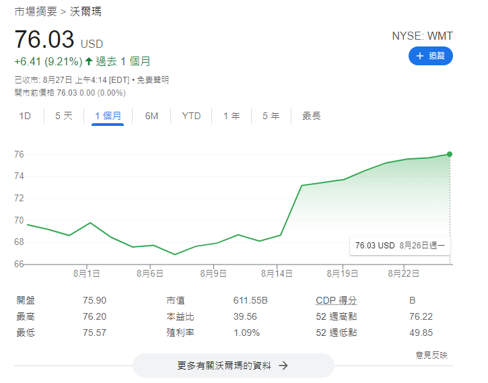Click the 最高 value 76.20
Screen dimensions: 488x383
point(94,316)
